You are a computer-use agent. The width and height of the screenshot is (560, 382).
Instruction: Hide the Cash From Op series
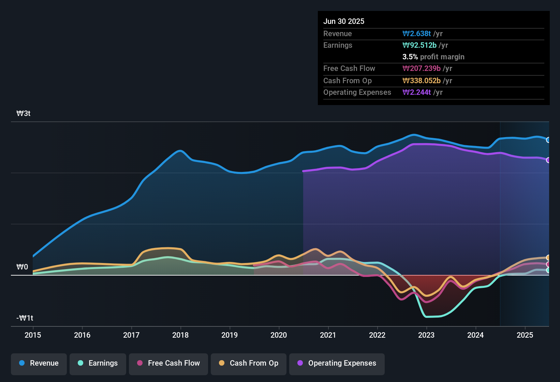(x=249, y=363)
